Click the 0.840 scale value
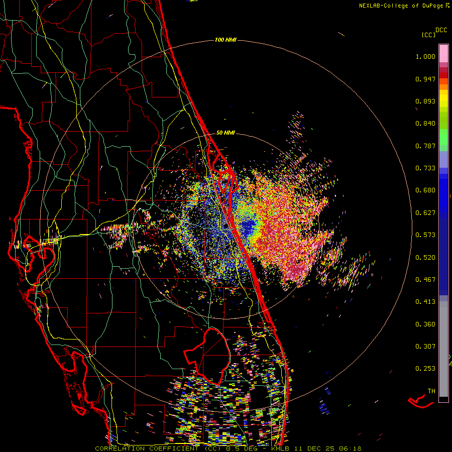This screenshot has height=452, width=452. [425, 124]
